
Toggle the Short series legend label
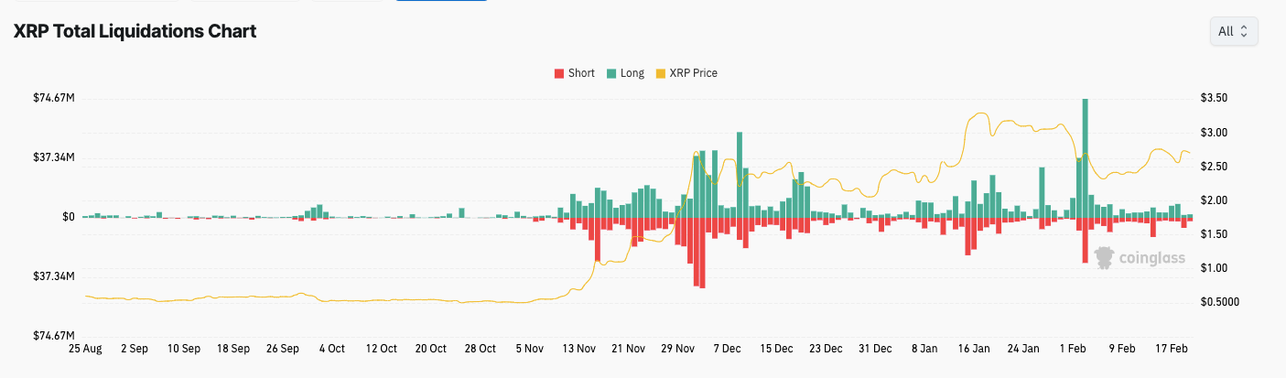580,73
